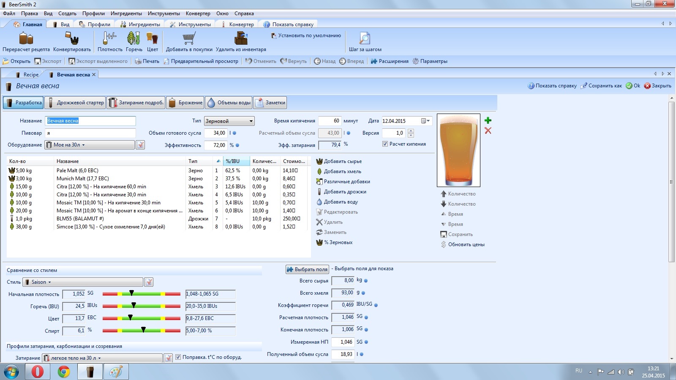The width and height of the screenshot is (676, 380).
Task: Click the Перерасчет рецепта ribbon icon
Action: tap(26, 39)
